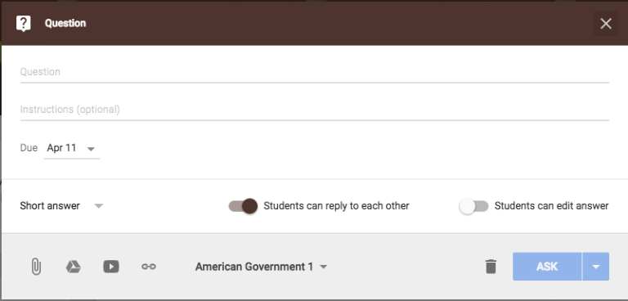Enable Students can edit answer
Image resolution: width=628 pixels, height=301 pixels.
pyautogui.click(x=473, y=206)
